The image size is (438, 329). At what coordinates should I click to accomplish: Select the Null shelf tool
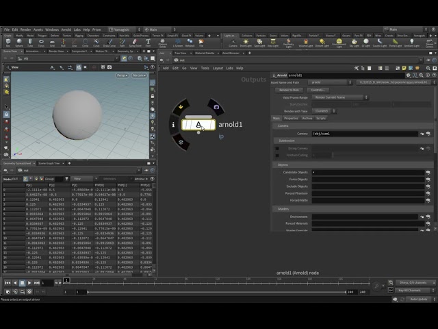click(x=63, y=42)
